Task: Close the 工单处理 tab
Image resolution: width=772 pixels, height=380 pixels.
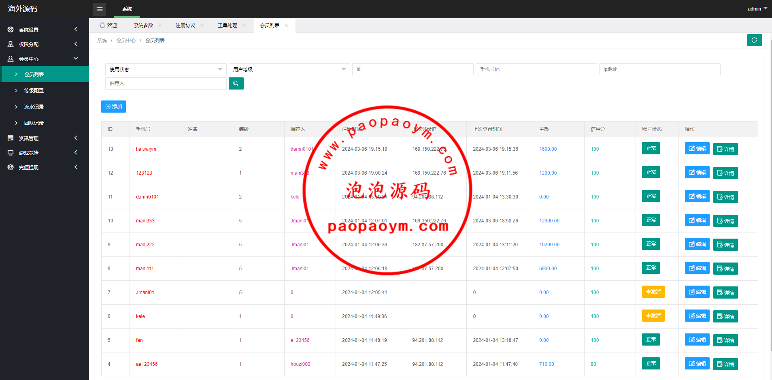Action: click(x=244, y=25)
